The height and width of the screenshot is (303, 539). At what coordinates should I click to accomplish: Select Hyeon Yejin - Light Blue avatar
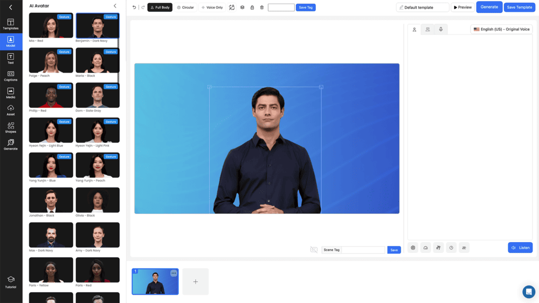click(x=51, y=130)
